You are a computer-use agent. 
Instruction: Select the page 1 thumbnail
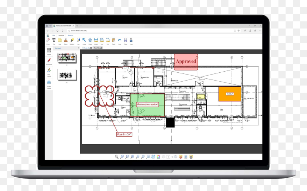click(66, 58)
